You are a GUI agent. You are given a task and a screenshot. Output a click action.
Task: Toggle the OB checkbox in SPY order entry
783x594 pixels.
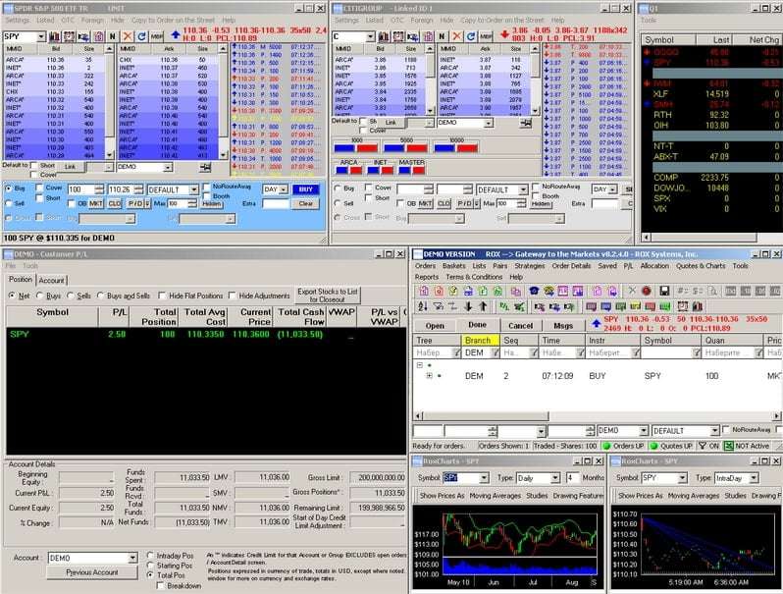71,204
